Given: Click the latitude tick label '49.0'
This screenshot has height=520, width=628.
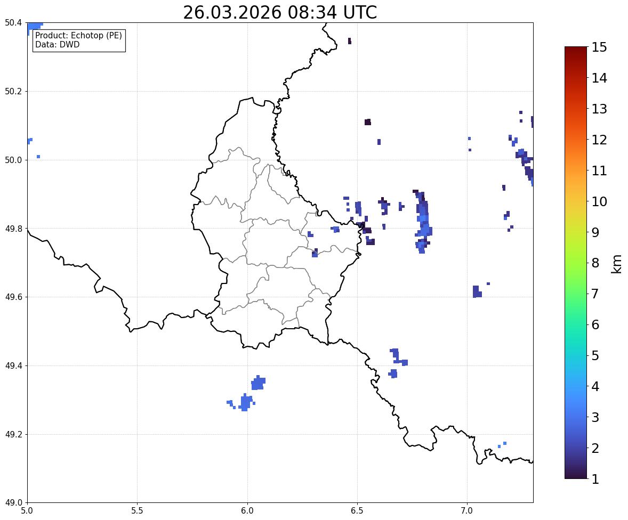Looking at the screenshot, I should point(13,503).
